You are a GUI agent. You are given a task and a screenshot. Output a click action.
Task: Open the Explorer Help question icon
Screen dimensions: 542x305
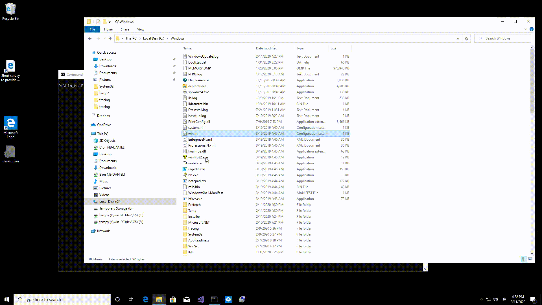click(531, 29)
